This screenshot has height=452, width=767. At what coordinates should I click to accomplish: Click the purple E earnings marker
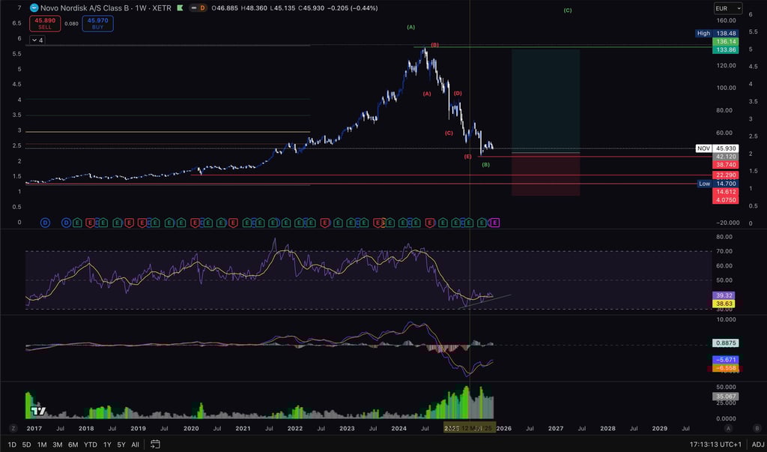point(494,223)
